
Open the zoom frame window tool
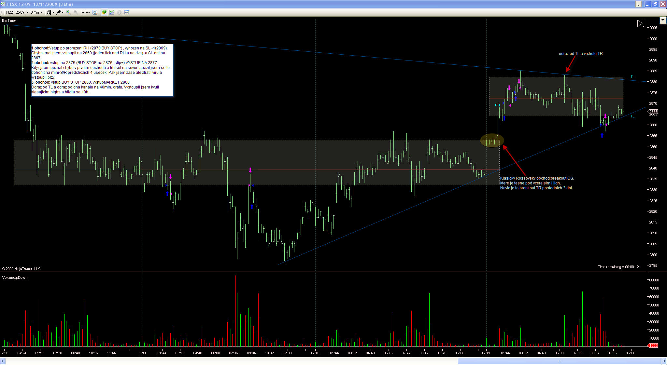(x=95, y=12)
